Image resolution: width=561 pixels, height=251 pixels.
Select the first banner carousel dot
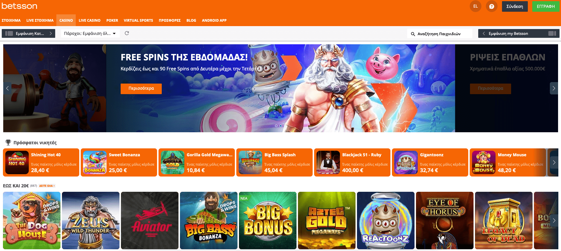point(276,126)
